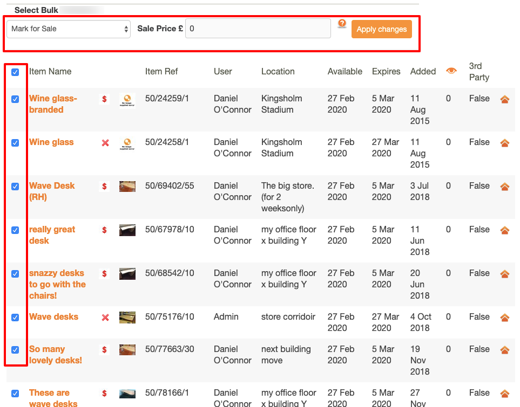Screen dimensions: 520x407
Task: Click the dollar icon for really great desk
Action: pos(104,230)
